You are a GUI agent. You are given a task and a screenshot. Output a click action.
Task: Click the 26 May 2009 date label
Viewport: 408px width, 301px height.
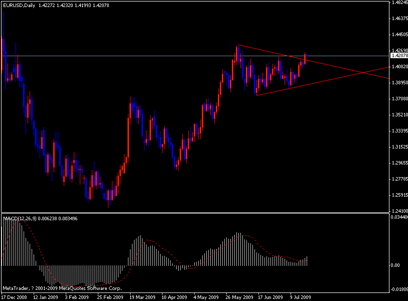239,297
